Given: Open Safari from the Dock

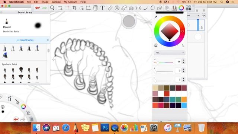Looking at the screenshot, I should 66,128.
